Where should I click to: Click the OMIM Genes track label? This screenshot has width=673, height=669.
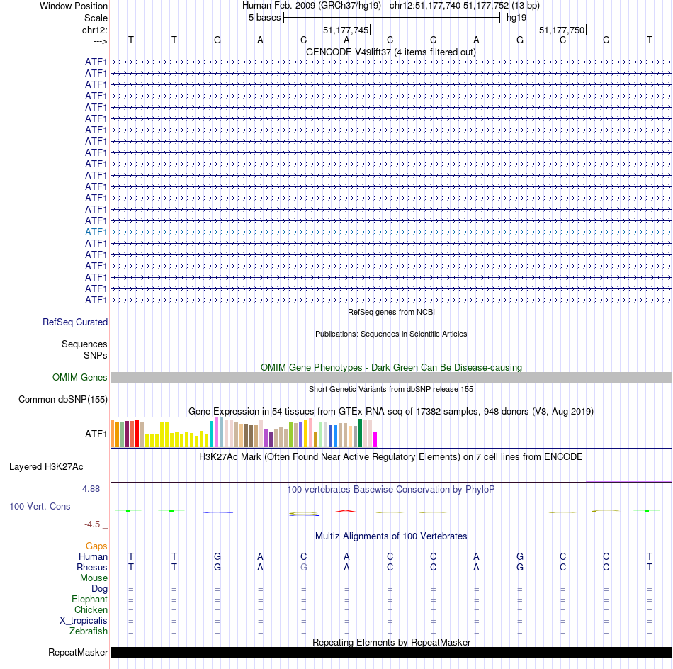(x=80, y=377)
